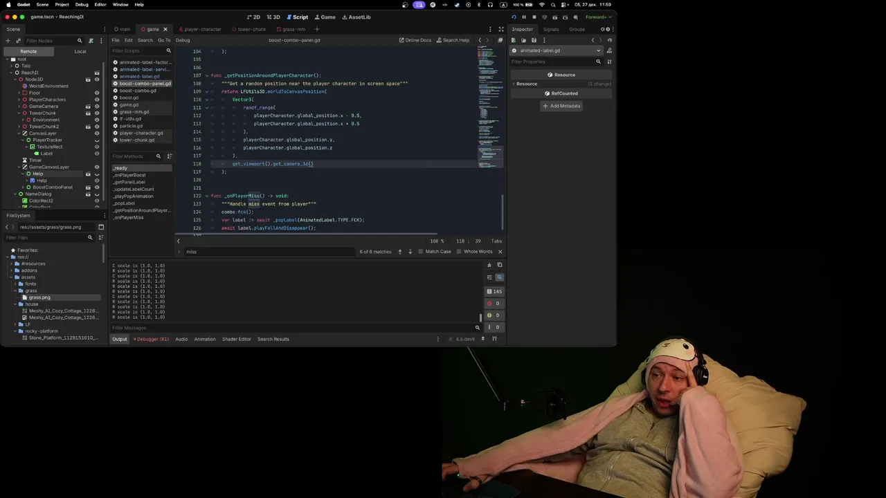Toggle warning messages filter
Image resolution: width=886 pixels, height=498 pixels.
[x=494, y=315]
